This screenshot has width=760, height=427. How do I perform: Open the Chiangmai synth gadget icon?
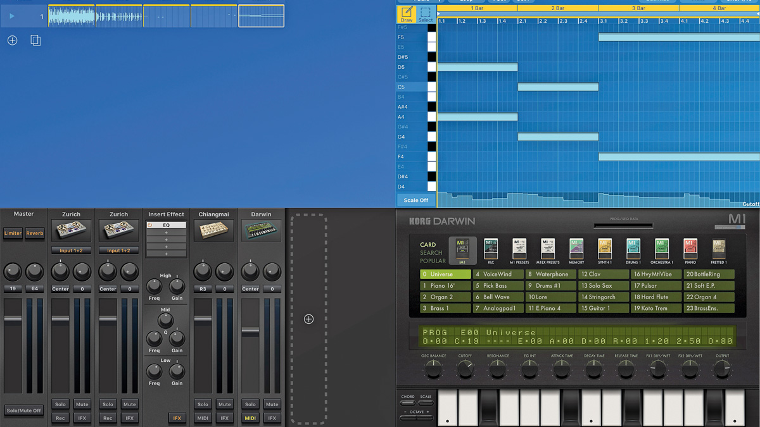[213, 231]
